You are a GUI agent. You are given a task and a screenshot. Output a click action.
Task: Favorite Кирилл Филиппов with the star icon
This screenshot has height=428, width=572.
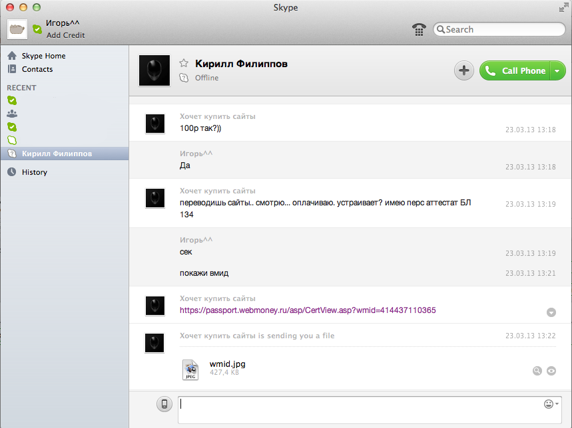[x=184, y=63]
